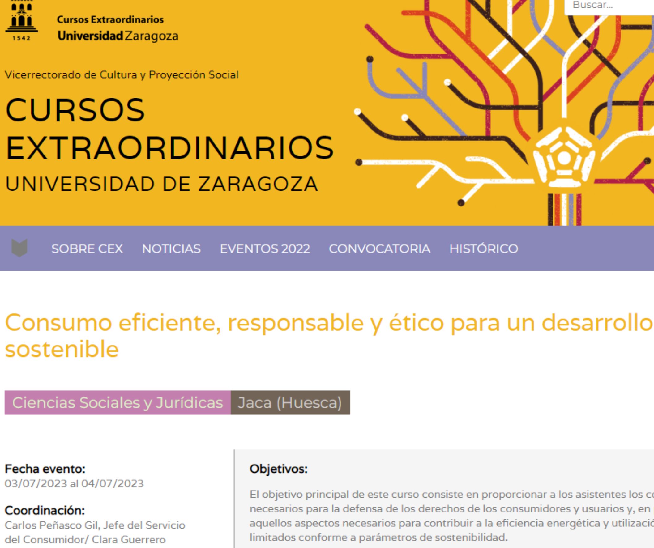Viewport: 654px width, 548px height.
Task: Select the bookmark home icon in navigation bar
Action: [19, 248]
